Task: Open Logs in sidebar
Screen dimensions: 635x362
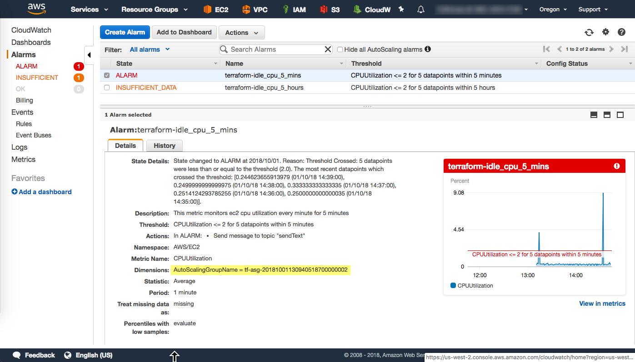Action: (x=20, y=147)
